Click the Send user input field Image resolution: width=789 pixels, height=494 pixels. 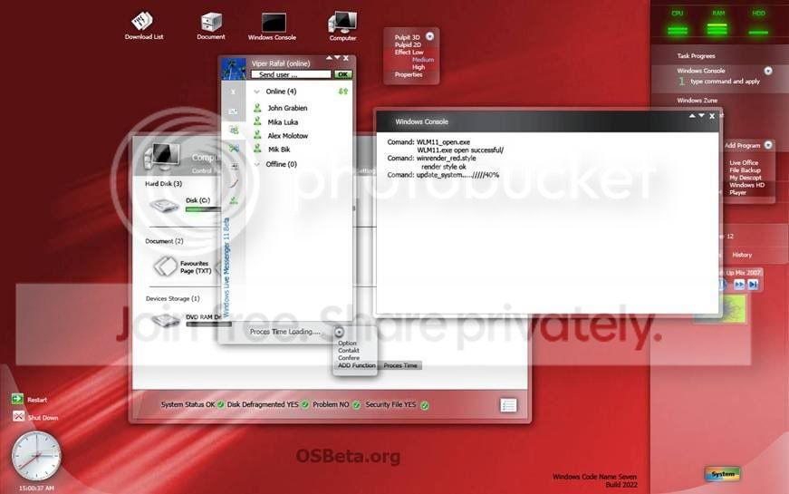[291, 74]
